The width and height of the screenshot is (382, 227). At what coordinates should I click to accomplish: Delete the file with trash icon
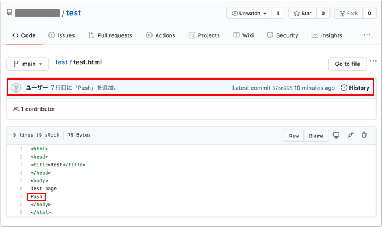(364, 135)
